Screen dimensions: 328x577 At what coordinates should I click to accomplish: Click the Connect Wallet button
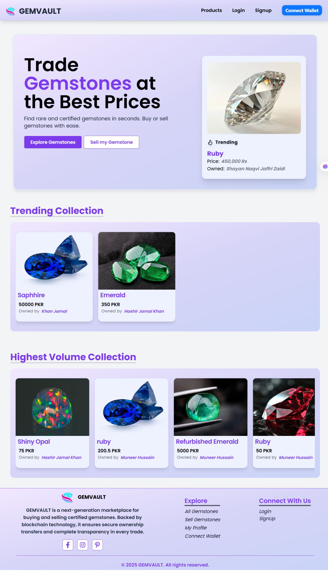(302, 10)
